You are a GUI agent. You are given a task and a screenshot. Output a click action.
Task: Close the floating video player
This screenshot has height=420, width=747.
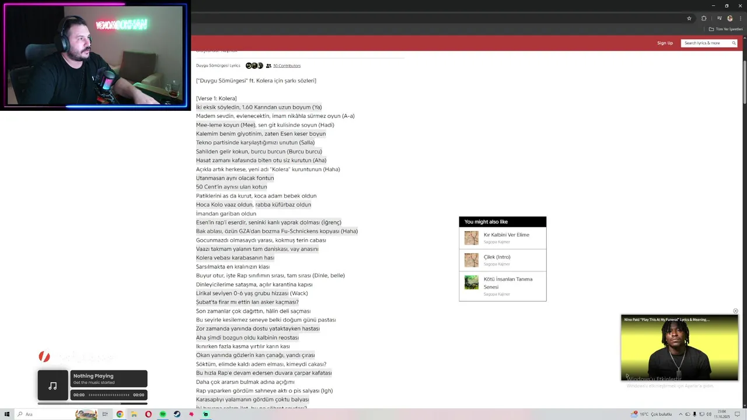coord(735,311)
